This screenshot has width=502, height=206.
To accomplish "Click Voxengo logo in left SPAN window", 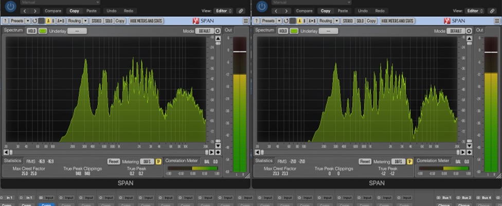I will pos(196,21).
